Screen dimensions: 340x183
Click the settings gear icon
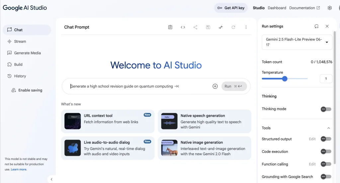coord(330,8)
